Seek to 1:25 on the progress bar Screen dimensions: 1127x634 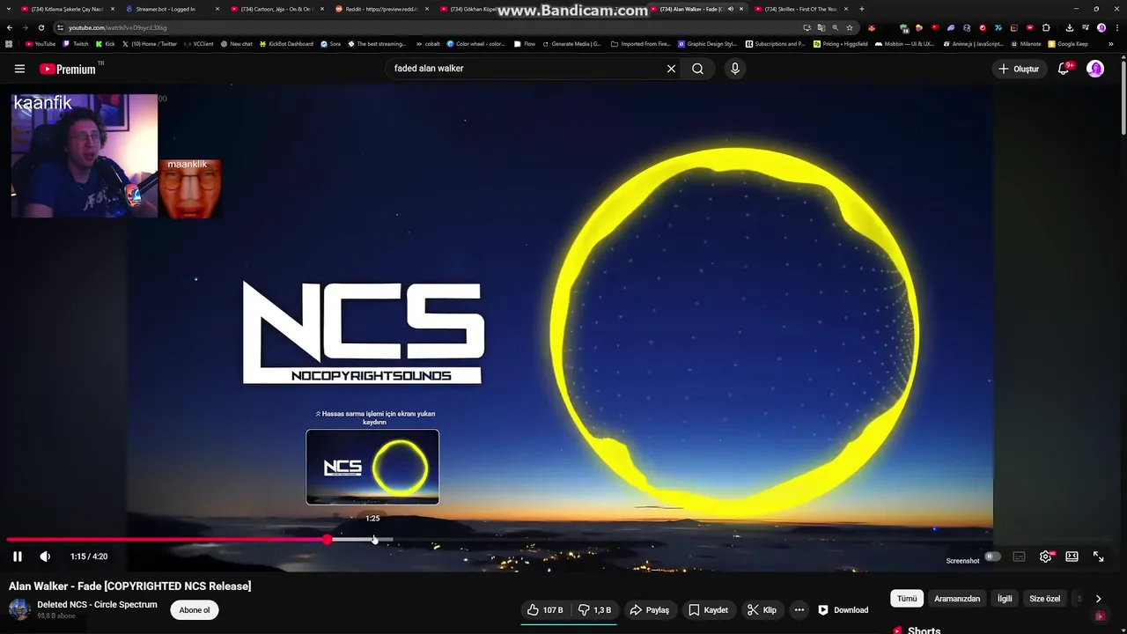point(374,540)
